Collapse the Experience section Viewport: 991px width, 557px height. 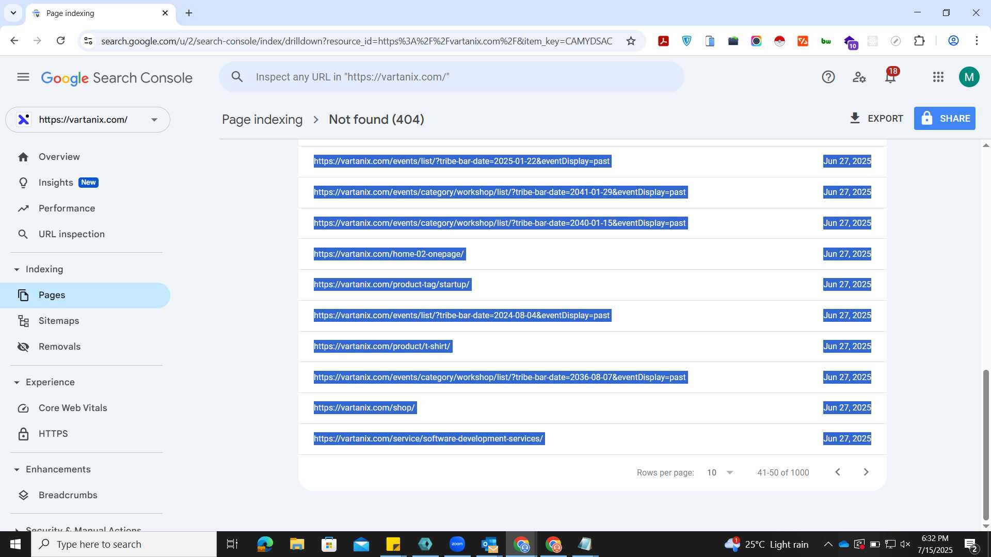[x=44, y=382]
